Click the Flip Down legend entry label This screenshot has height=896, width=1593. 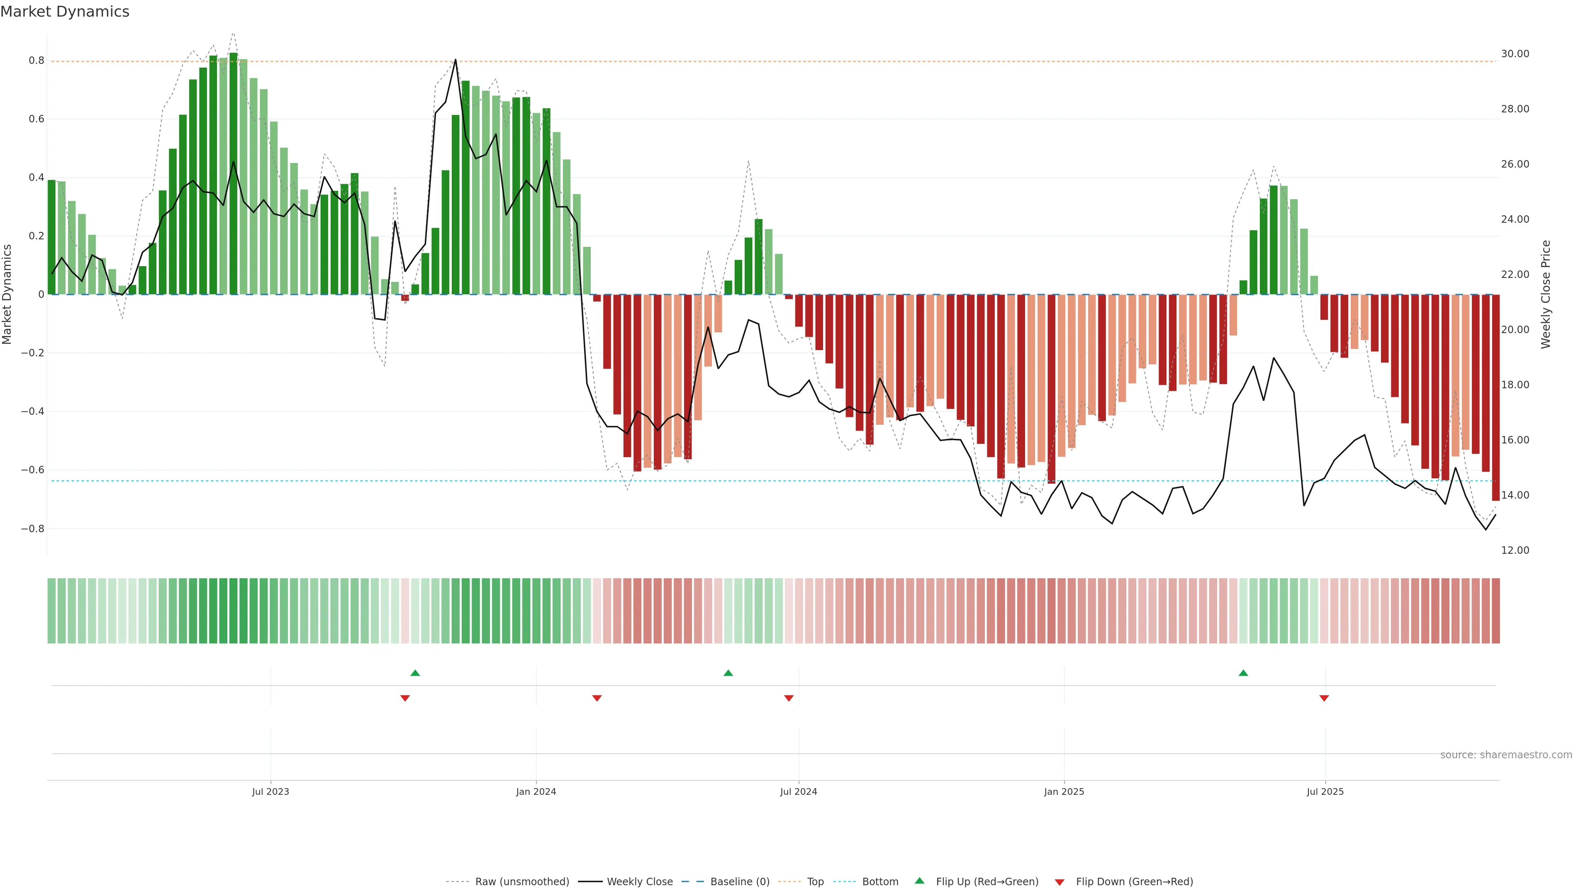pos(1134,882)
